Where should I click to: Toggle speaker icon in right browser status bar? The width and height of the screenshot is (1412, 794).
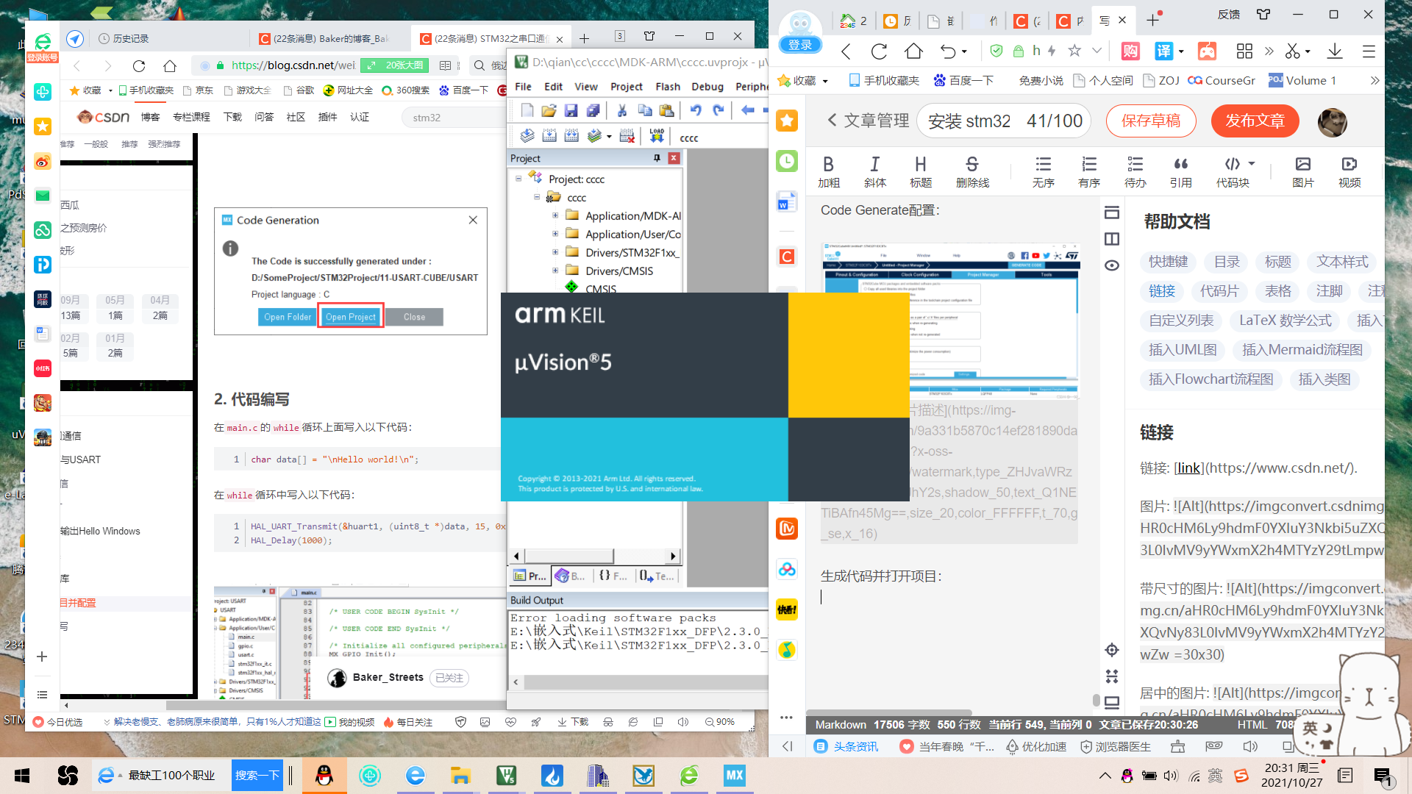pyautogui.click(x=1250, y=746)
